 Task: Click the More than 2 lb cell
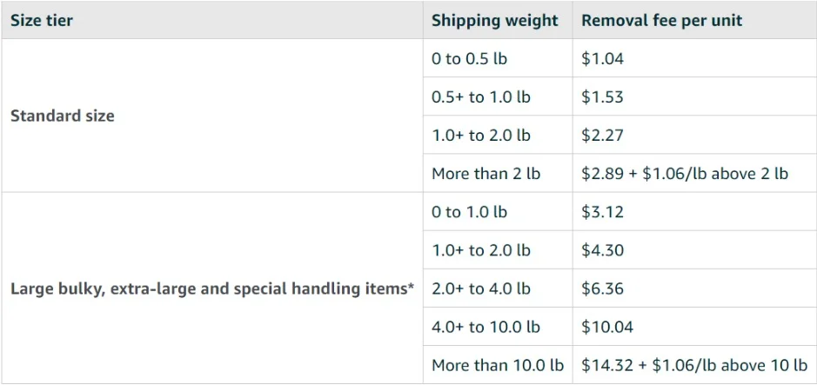point(486,174)
